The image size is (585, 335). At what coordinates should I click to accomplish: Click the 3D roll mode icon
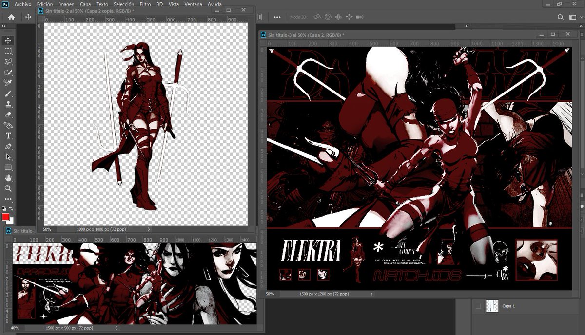(x=328, y=17)
